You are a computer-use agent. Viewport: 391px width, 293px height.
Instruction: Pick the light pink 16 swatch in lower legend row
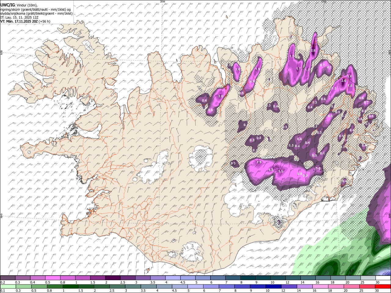pos(320,286)
